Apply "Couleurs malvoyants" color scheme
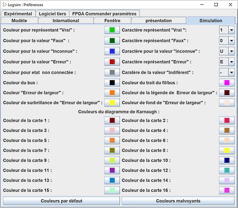This screenshot has width=238, height=208. [178, 201]
